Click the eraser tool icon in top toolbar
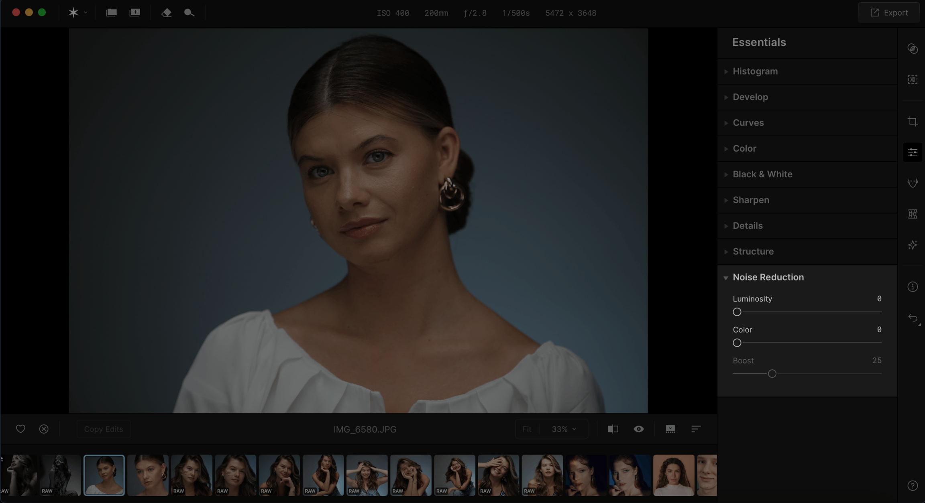 (166, 13)
